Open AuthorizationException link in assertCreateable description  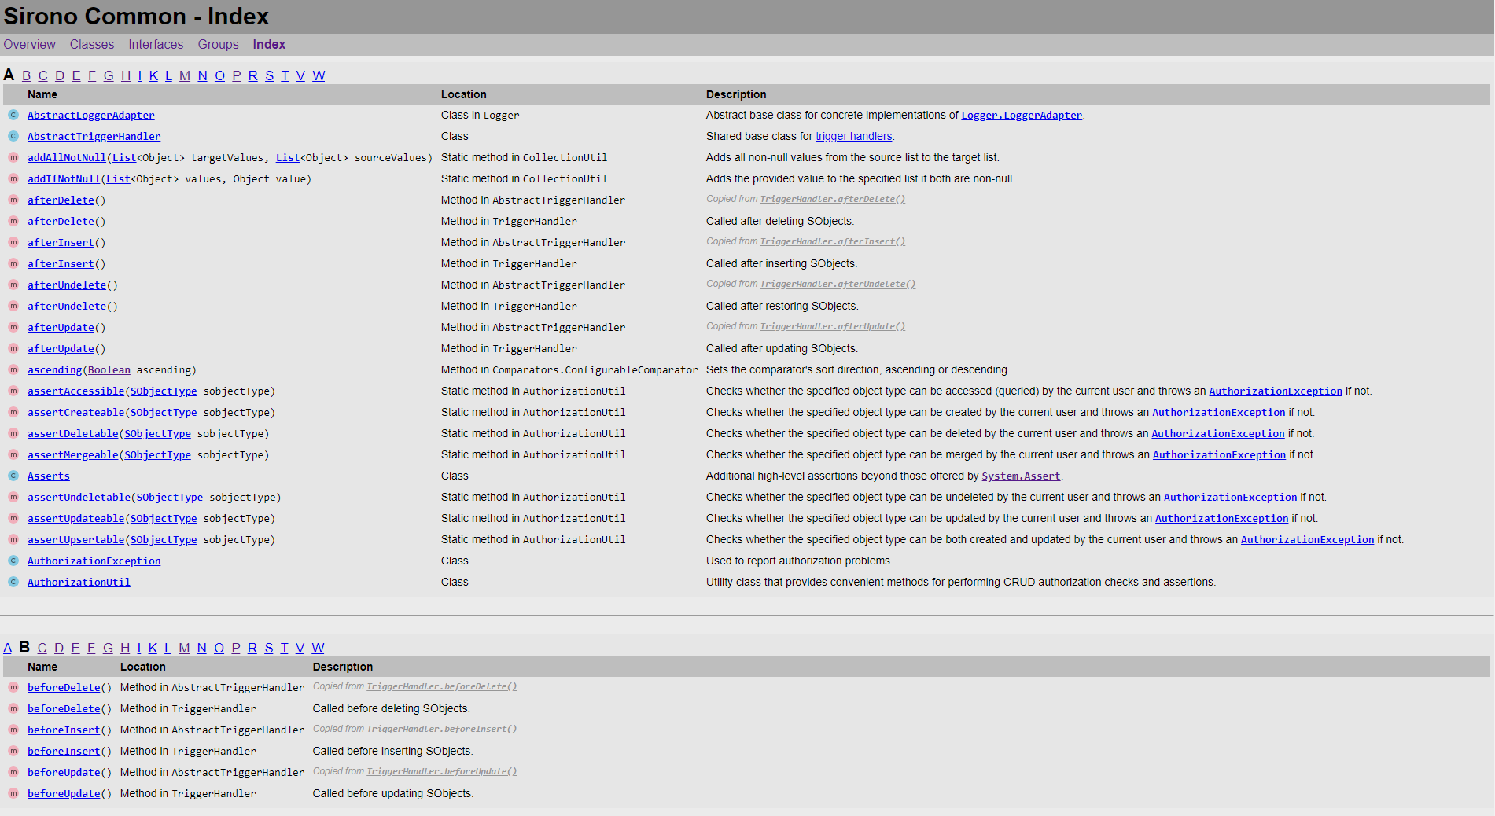pyautogui.click(x=1219, y=412)
